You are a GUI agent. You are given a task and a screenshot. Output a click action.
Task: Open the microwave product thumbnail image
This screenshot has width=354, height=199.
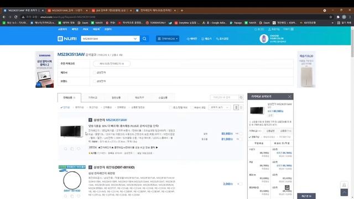pos(71,131)
